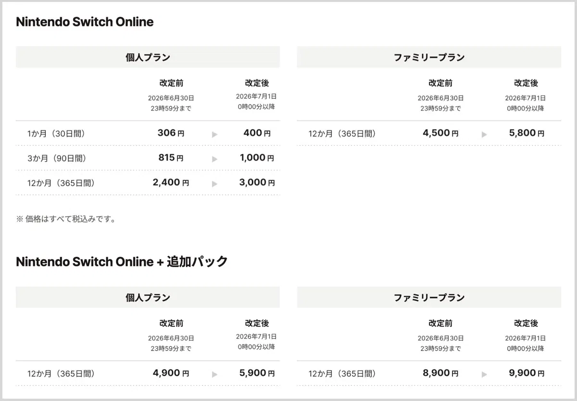The width and height of the screenshot is (577, 401).
Task: Click the 400円 revised price
Action: coord(257,133)
